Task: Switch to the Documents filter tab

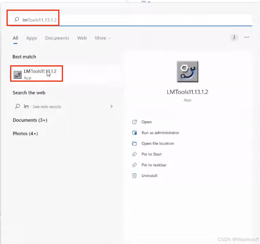Action: [57, 38]
